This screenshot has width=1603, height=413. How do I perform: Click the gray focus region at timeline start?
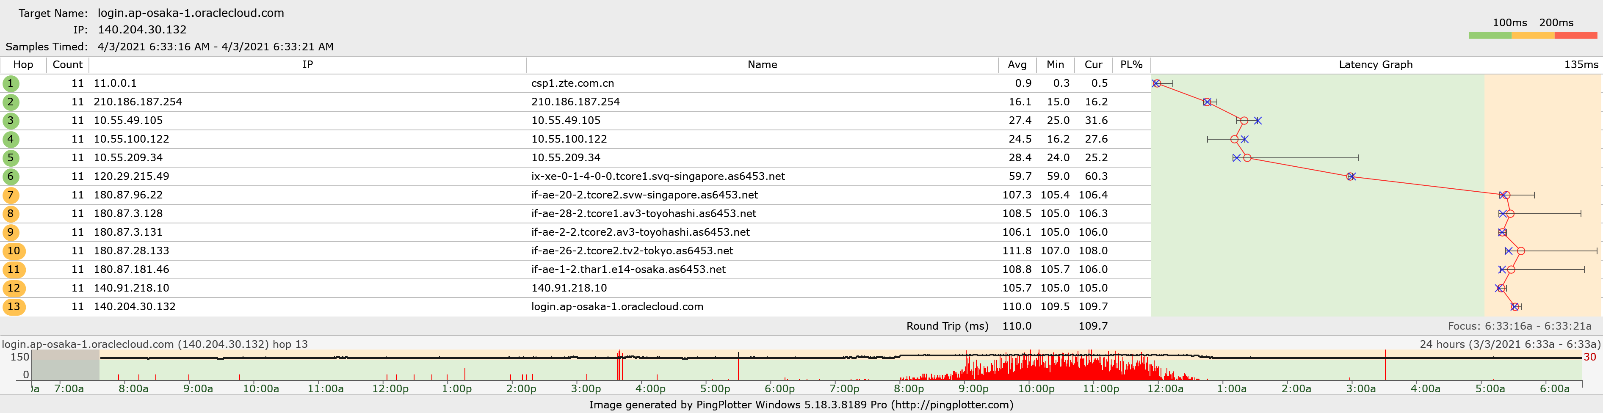65,365
